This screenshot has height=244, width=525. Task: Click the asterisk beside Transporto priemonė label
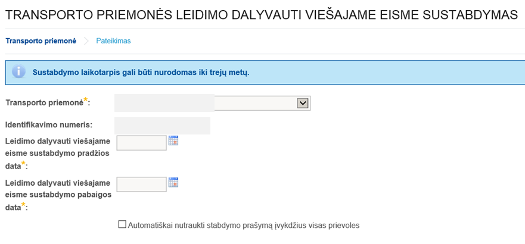(x=86, y=100)
